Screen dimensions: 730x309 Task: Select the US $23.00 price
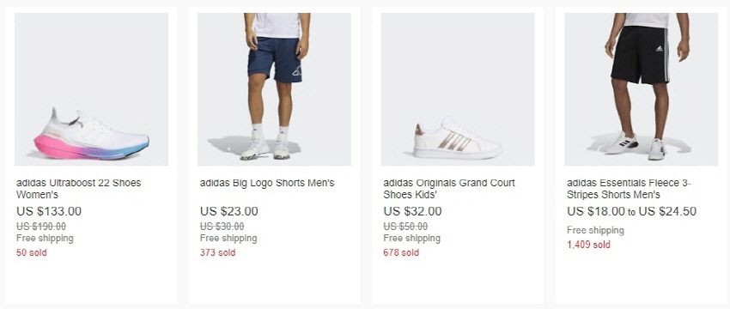[x=229, y=211]
